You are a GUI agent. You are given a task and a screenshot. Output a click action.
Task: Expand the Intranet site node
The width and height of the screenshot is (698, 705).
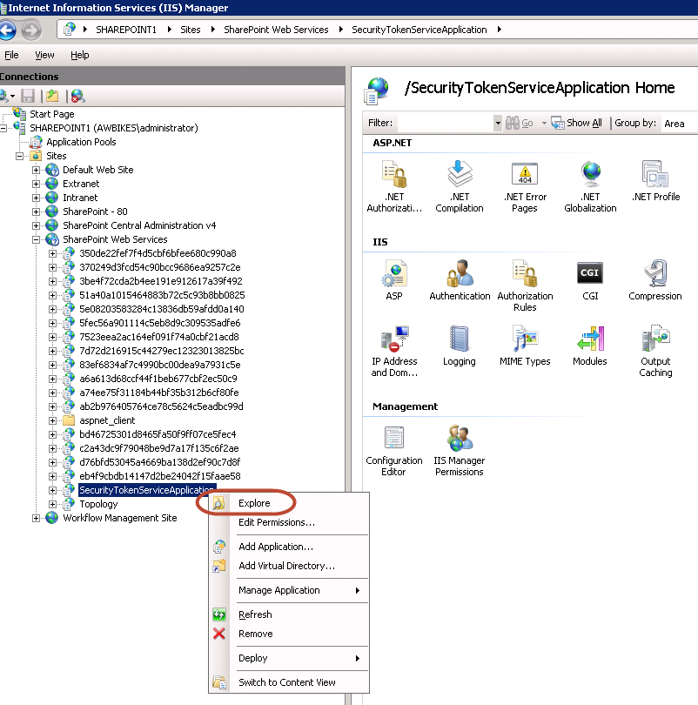click(x=36, y=198)
